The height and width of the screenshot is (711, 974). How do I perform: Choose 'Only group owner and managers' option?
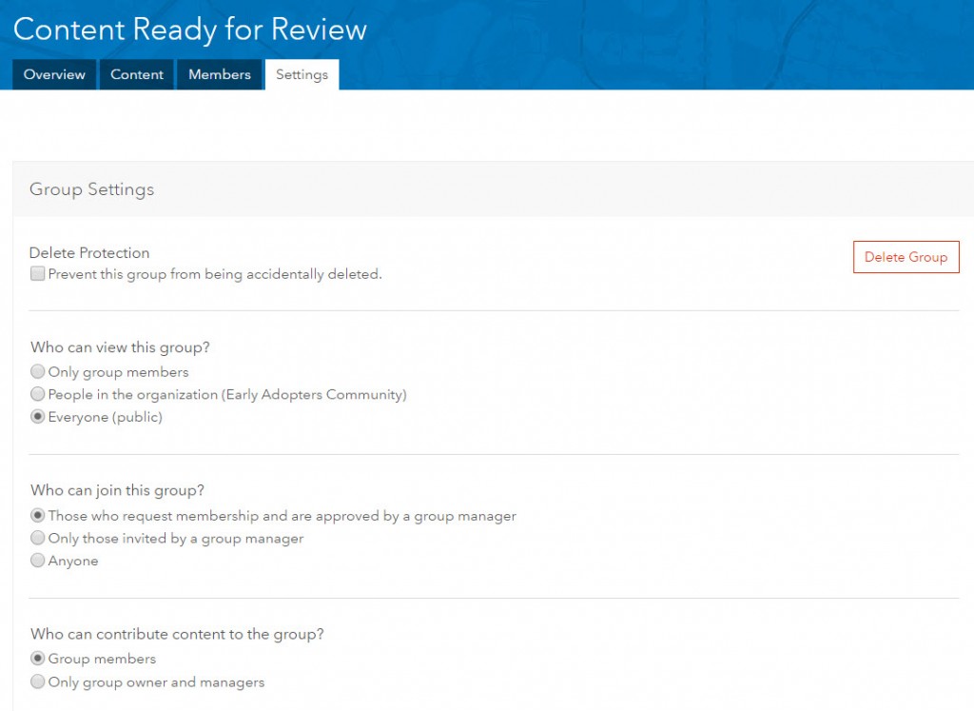[37, 681]
